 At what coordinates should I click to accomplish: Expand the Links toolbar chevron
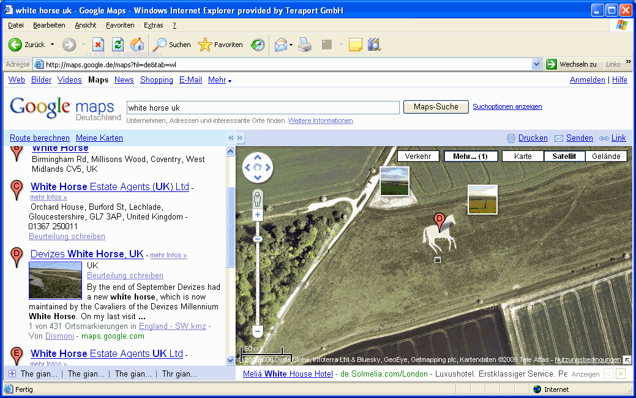(x=628, y=62)
